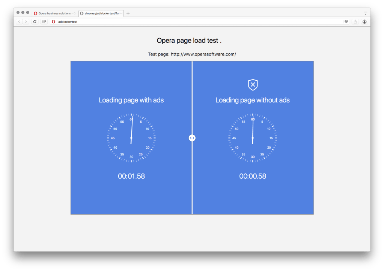Screen dimensions: 384x271
Task: Click the Test page URL text
Action: [x=192, y=54]
